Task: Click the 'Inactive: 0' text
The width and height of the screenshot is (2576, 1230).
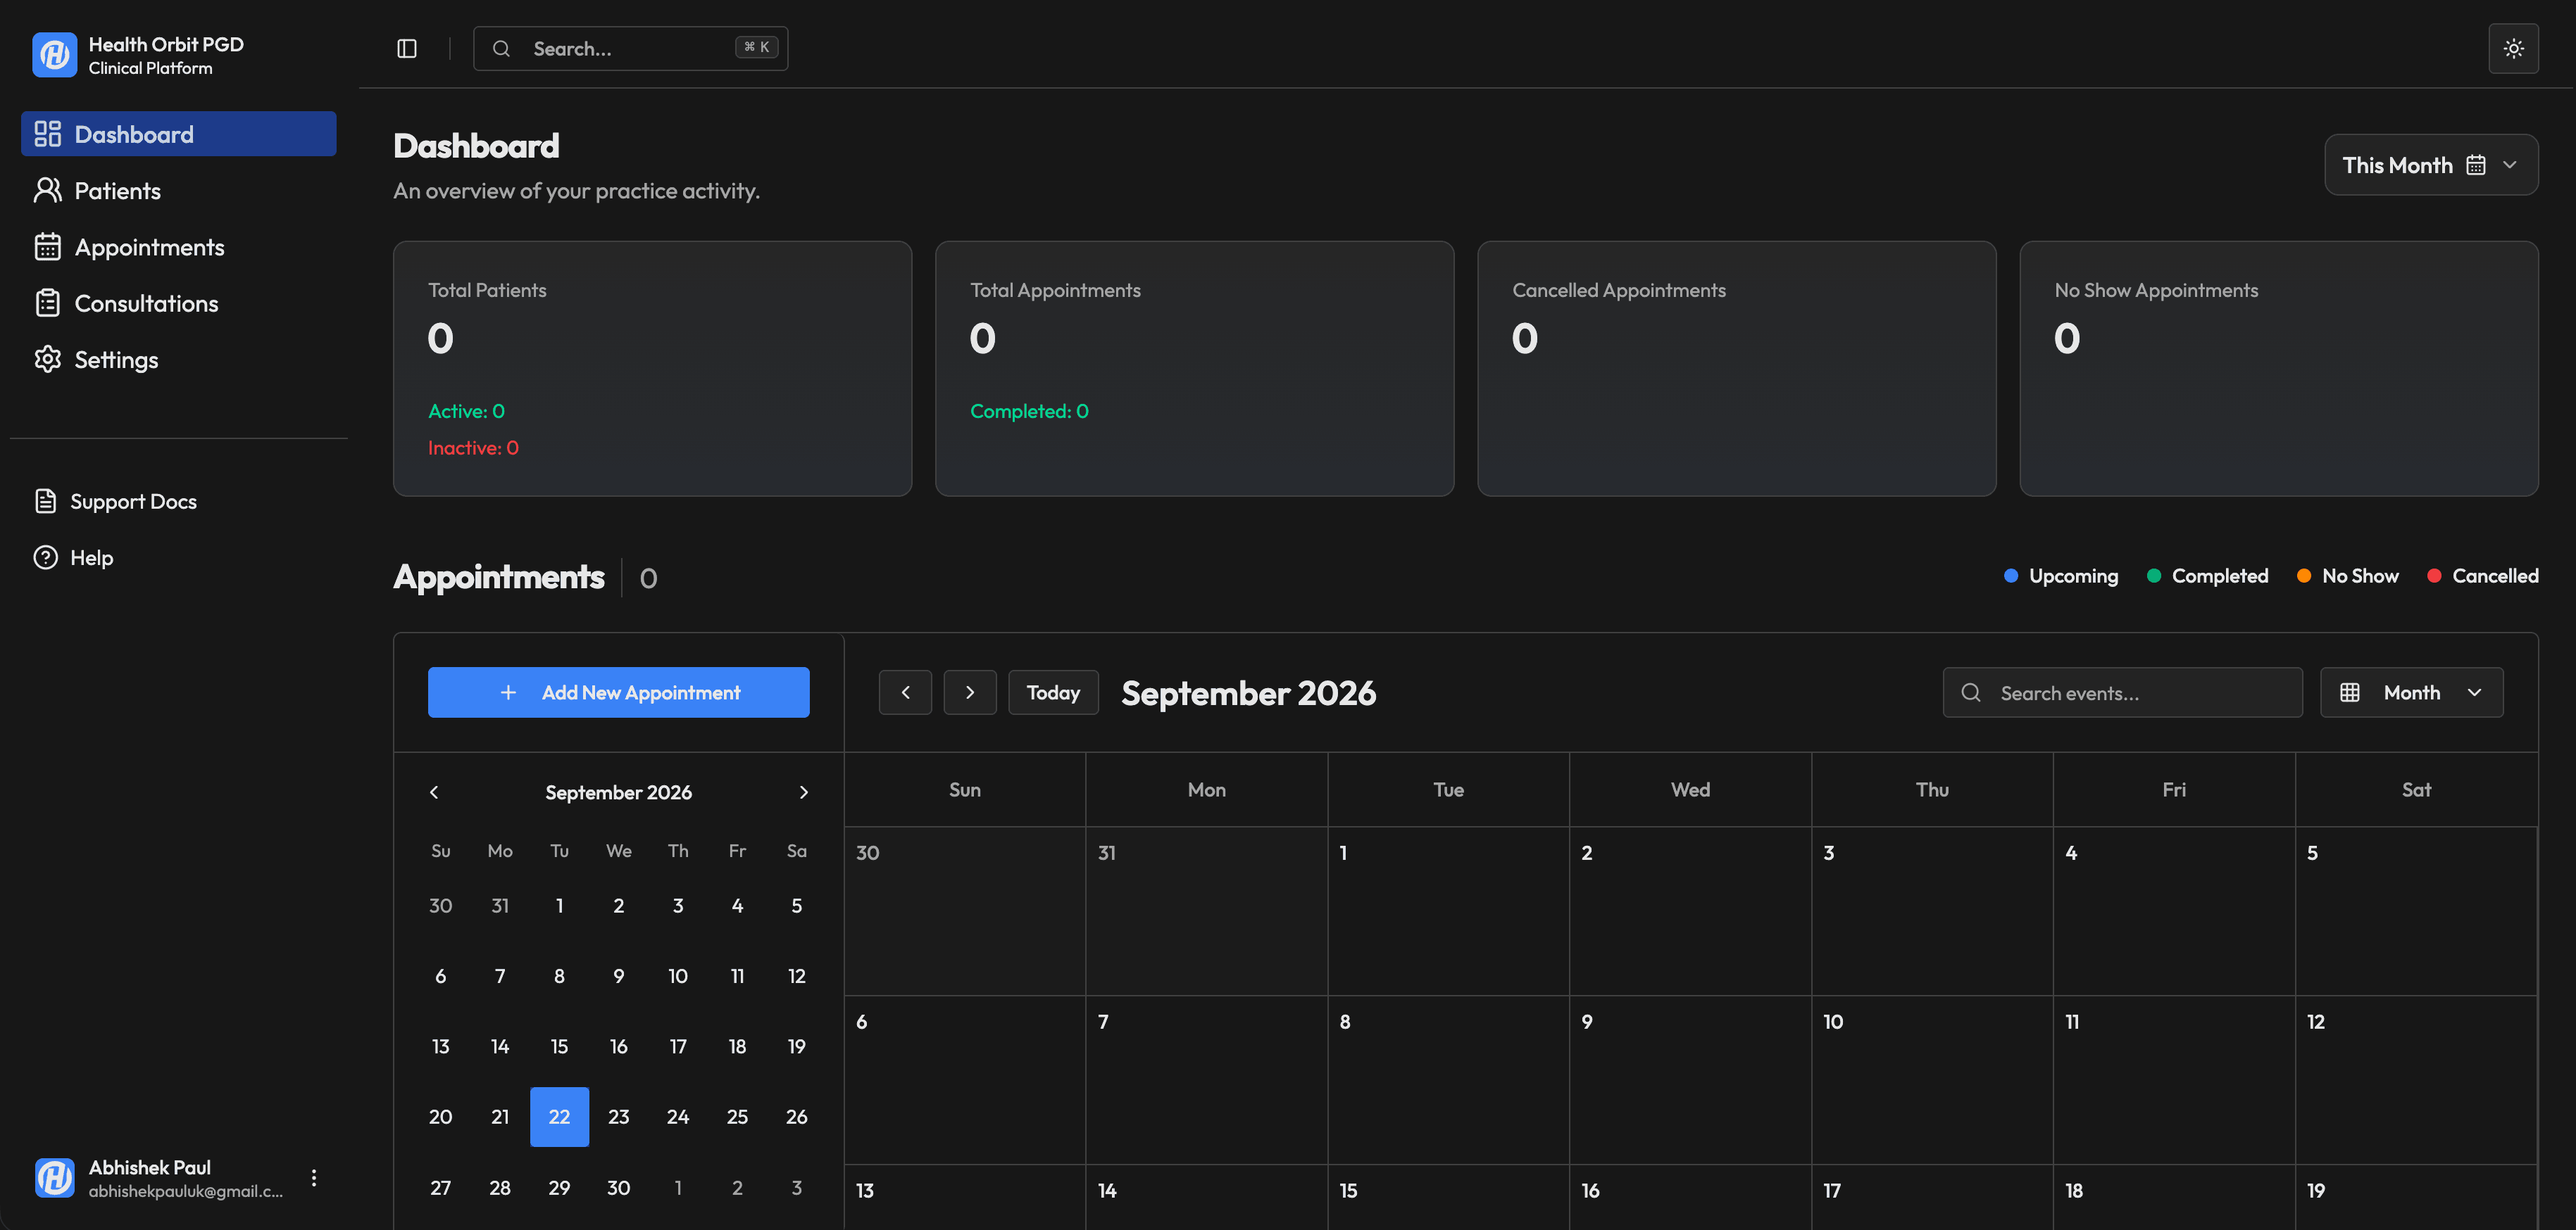Action: pyautogui.click(x=473, y=448)
